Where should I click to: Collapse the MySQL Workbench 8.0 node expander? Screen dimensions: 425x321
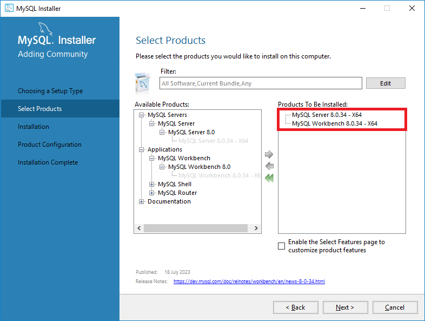pyautogui.click(x=162, y=167)
